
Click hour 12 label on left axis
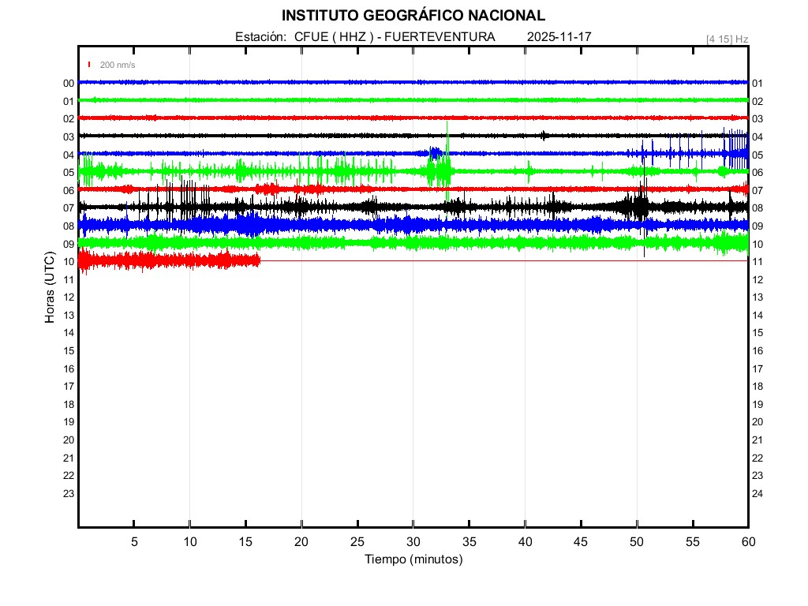coord(69,297)
